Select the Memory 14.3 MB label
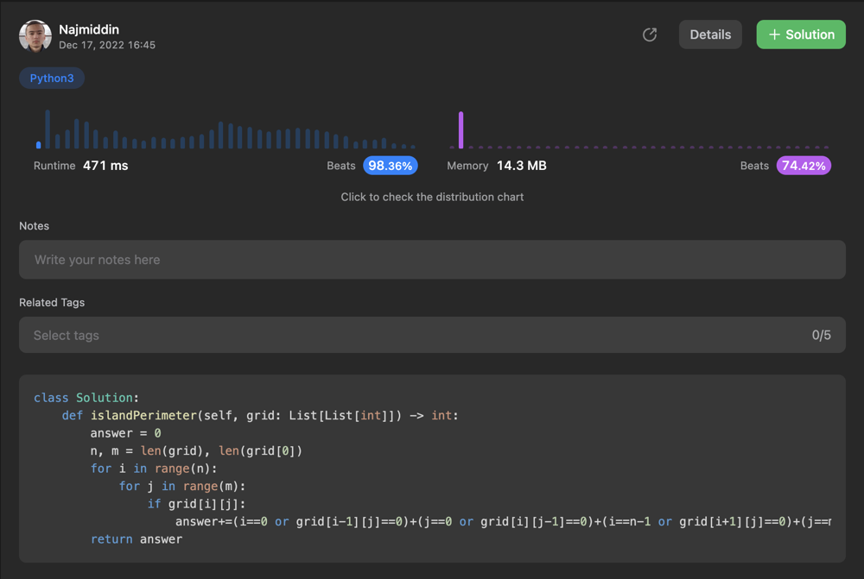Screen dimensions: 864x579 coord(497,166)
